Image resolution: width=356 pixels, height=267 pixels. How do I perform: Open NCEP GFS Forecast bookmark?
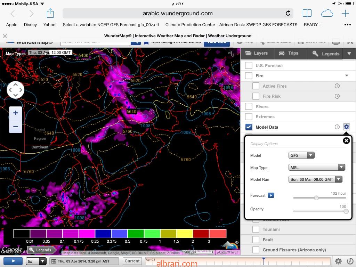coord(111,25)
